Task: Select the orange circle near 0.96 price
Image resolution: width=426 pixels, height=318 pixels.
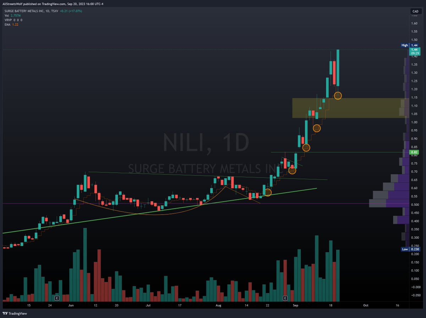Action: click(x=317, y=128)
